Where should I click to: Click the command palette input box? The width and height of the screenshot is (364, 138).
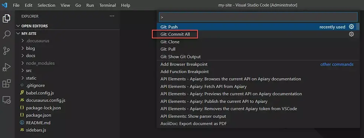(x=258, y=17)
